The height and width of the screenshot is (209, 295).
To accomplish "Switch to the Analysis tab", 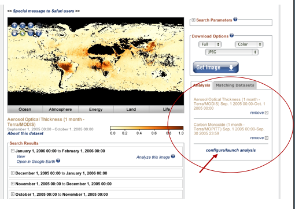I will click(201, 85).
